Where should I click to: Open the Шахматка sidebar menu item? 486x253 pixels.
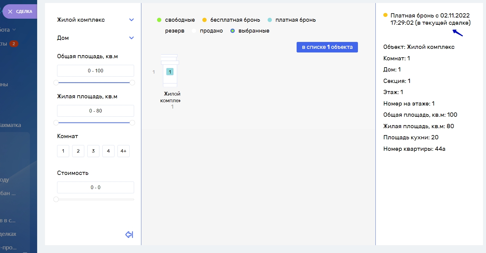11,125
